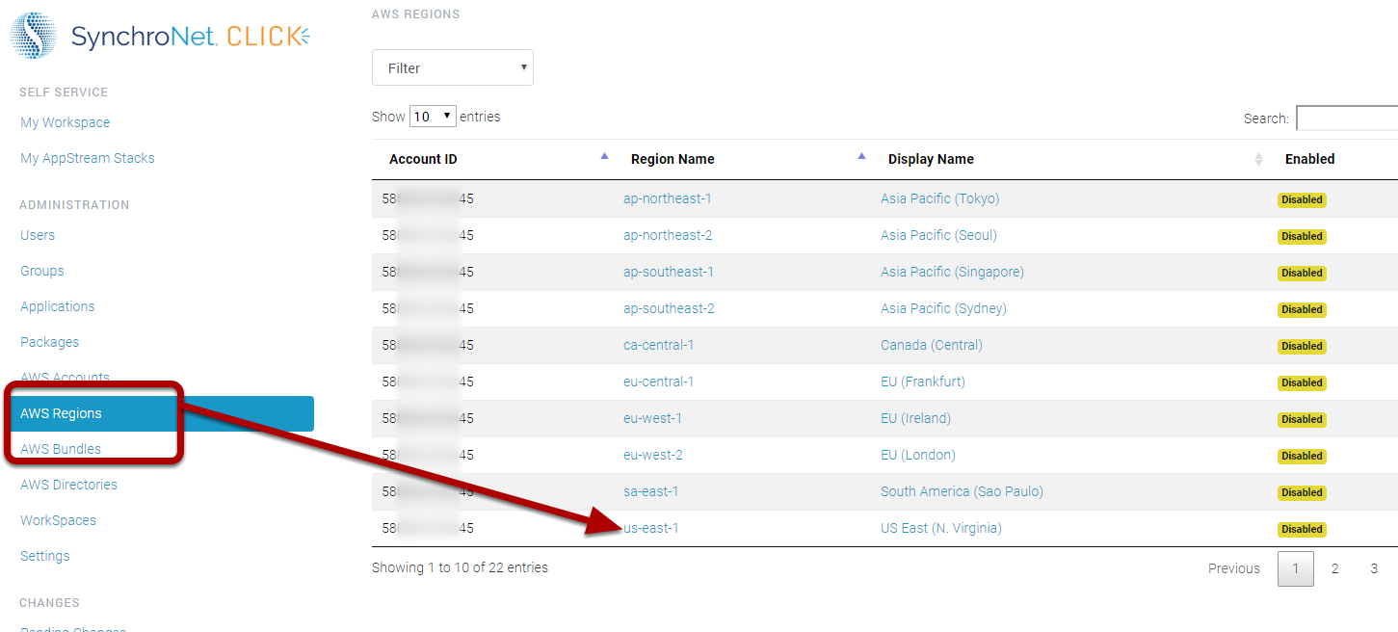
Task: Open Applications in sidebar
Action: coord(58,306)
